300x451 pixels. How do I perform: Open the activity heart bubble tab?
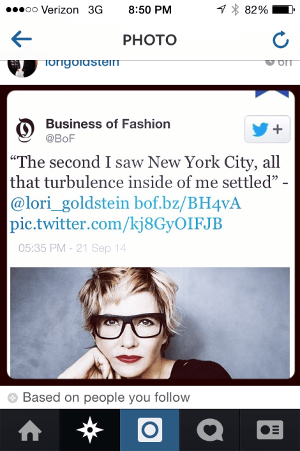tap(210, 430)
